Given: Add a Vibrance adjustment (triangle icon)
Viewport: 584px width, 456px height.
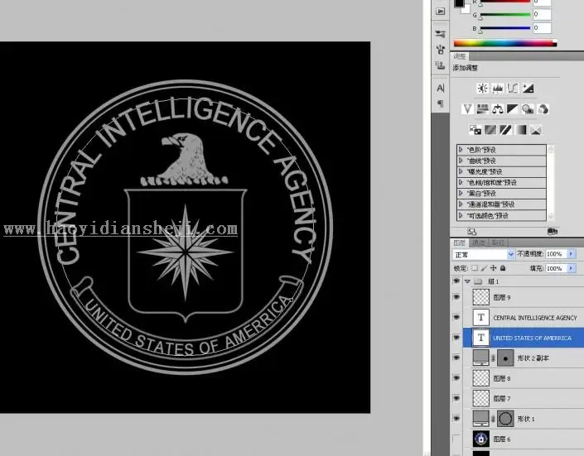Looking at the screenshot, I should [x=467, y=109].
